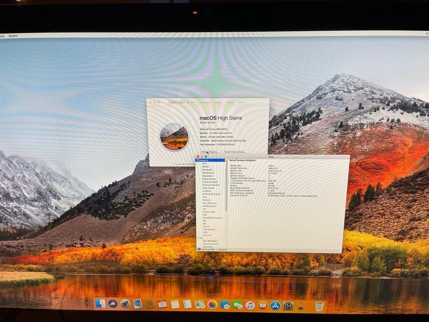
Task: Click the iMac12,2 model identifier value
Action: (273, 168)
